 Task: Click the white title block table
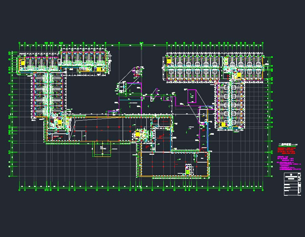tap(292, 185)
